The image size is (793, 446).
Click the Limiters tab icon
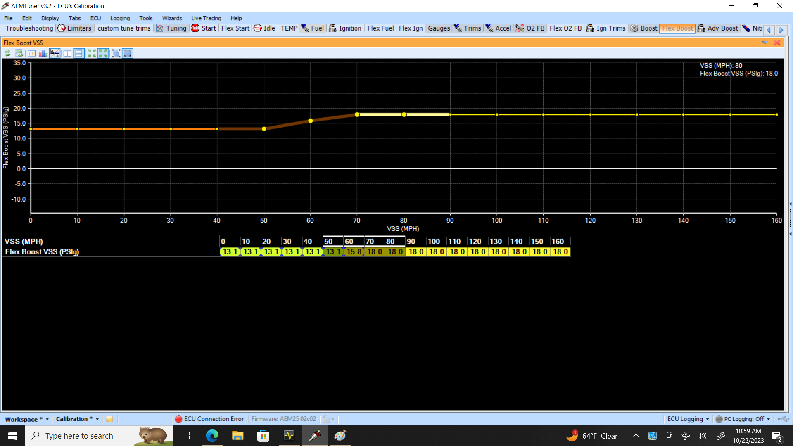pos(62,28)
